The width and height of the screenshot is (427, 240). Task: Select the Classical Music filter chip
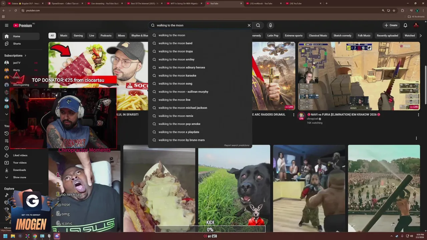tap(318, 36)
